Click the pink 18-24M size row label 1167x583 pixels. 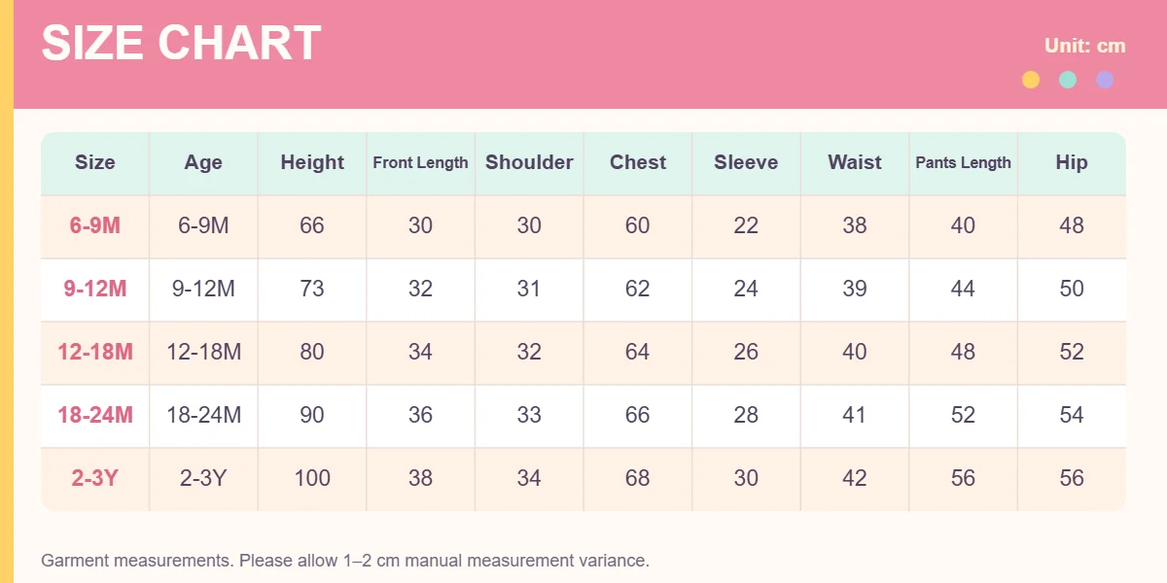tap(95, 415)
